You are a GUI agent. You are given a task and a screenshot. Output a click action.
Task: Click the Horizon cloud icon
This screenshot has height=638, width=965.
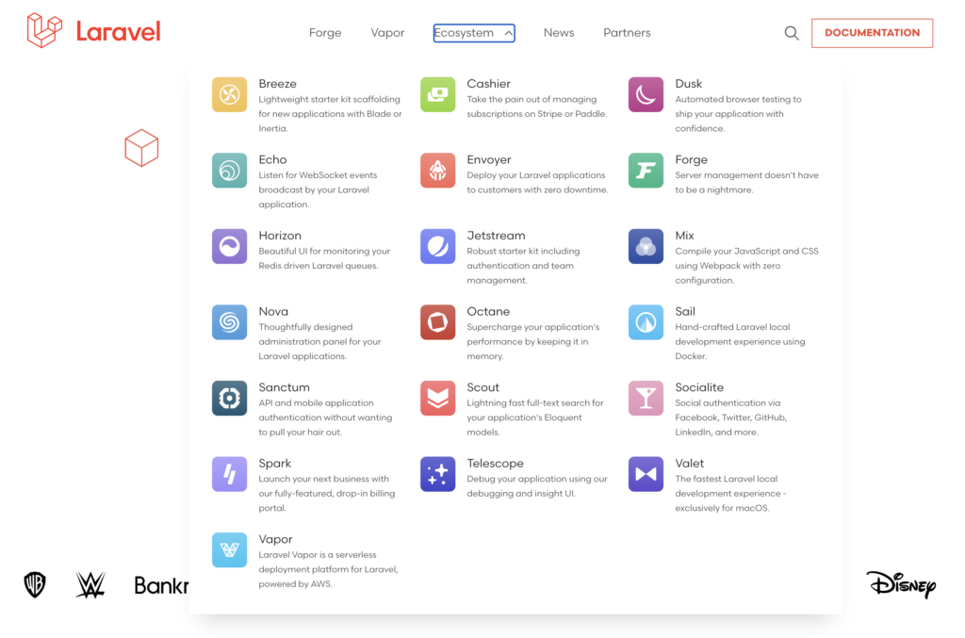point(229,246)
